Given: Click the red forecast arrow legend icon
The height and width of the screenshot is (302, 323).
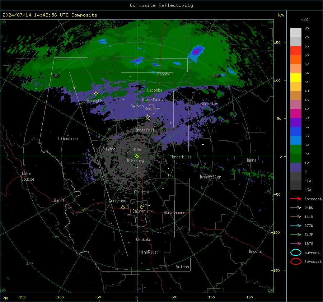Looking at the screenshot, I should (296, 199).
